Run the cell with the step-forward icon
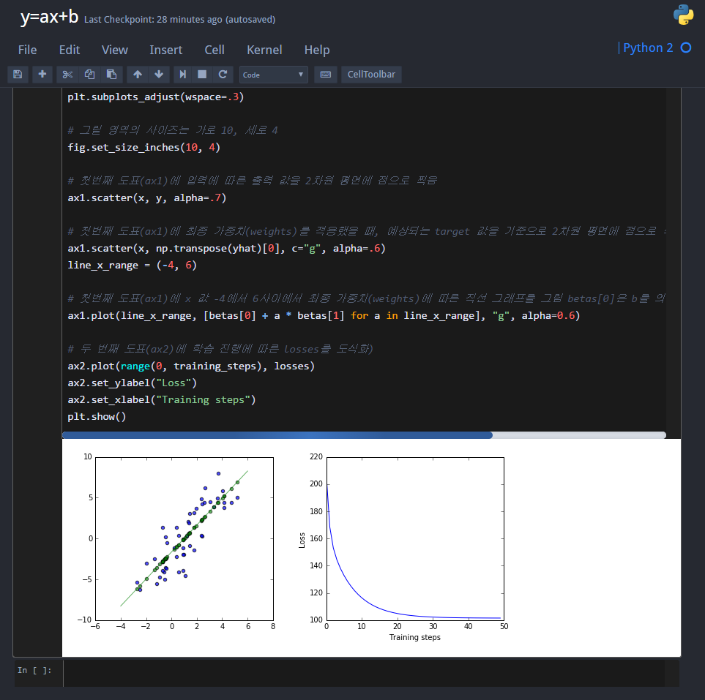The width and height of the screenshot is (705, 700). coord(182,75)
